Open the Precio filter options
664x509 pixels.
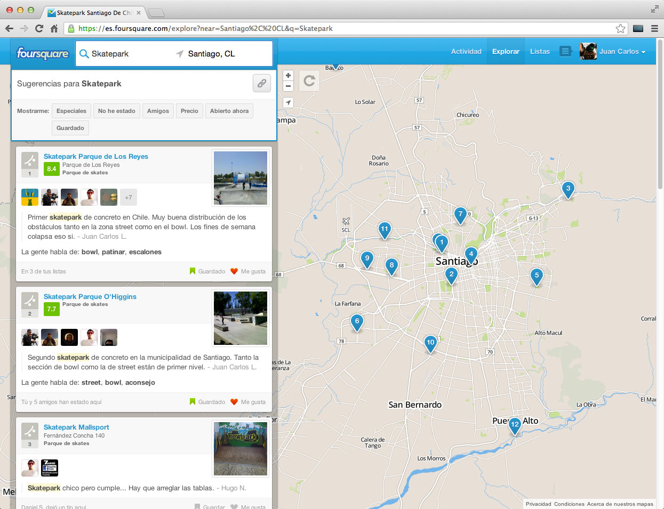coord(189,111)
